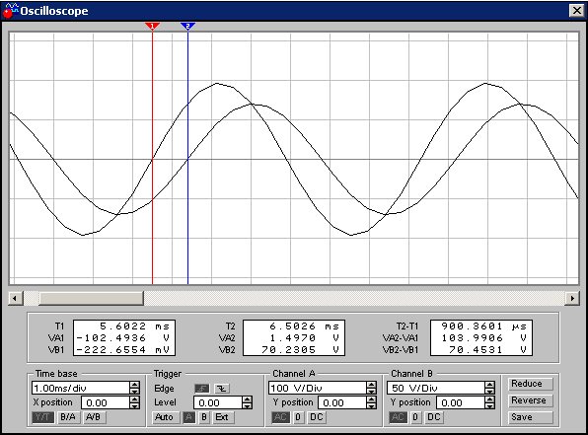The height and width of the screenshot is (435, 588).
Task: Click the VA2-VA1 value 103.9906 V
Action: pyautogui.click(x=484, y=338)
